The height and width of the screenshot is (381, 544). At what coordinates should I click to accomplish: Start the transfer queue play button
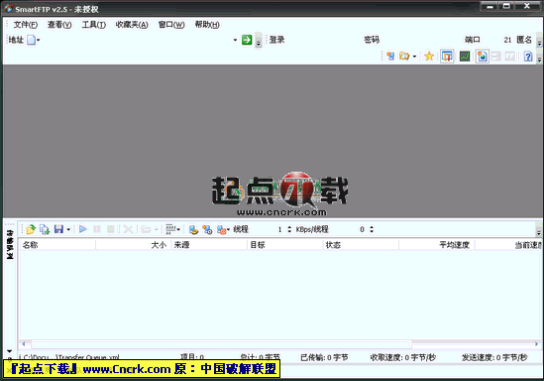click(x=83, y=229)
